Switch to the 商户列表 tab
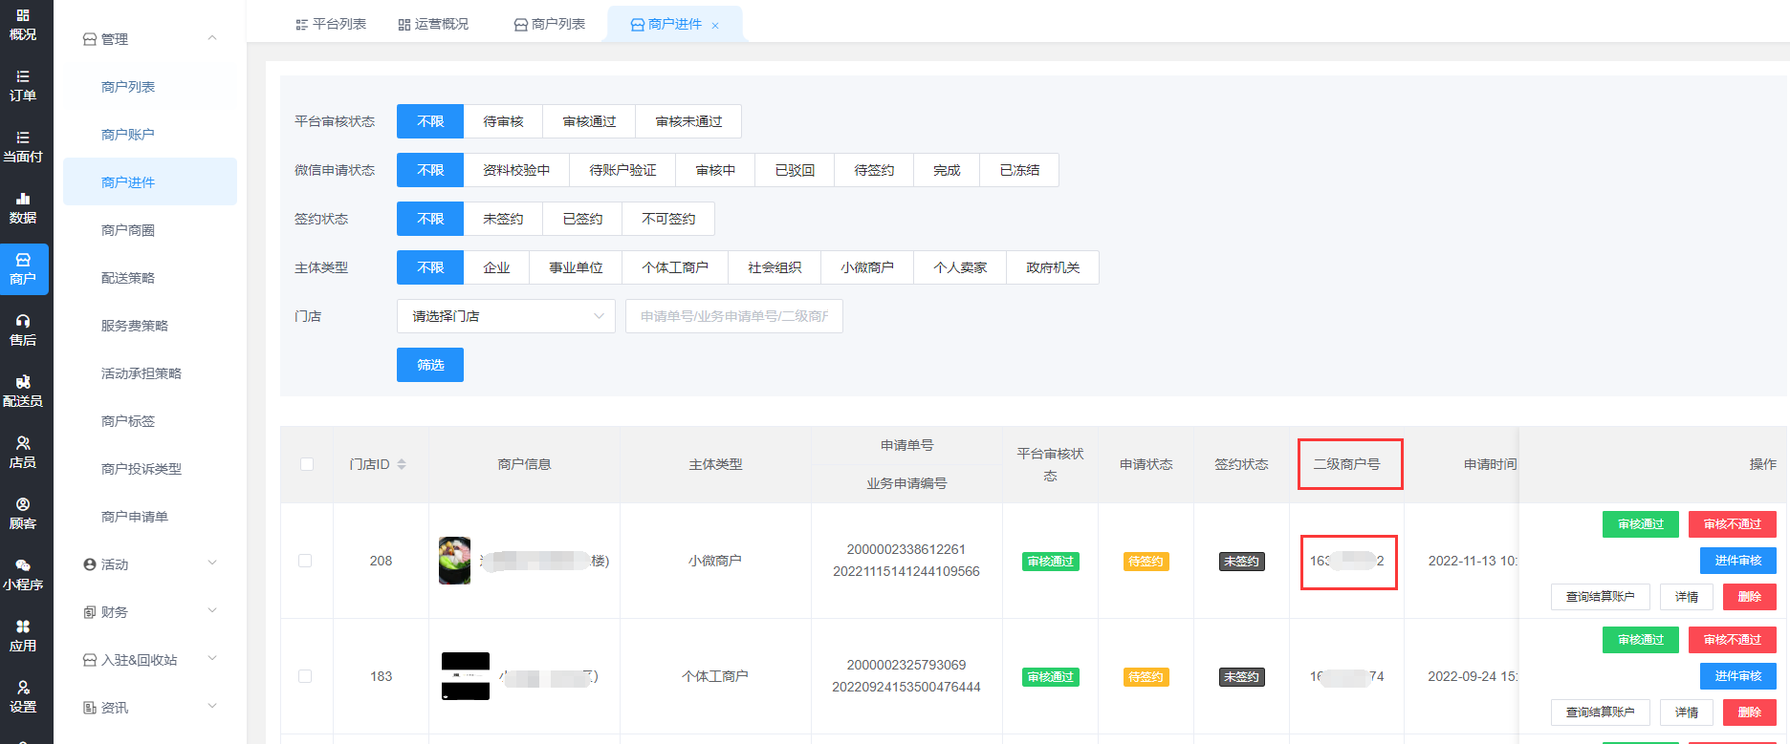 (x=550, y=24)
